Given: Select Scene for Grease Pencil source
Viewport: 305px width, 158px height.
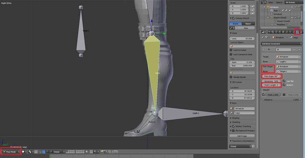Looking at the screenshot, I should point(235,24).
